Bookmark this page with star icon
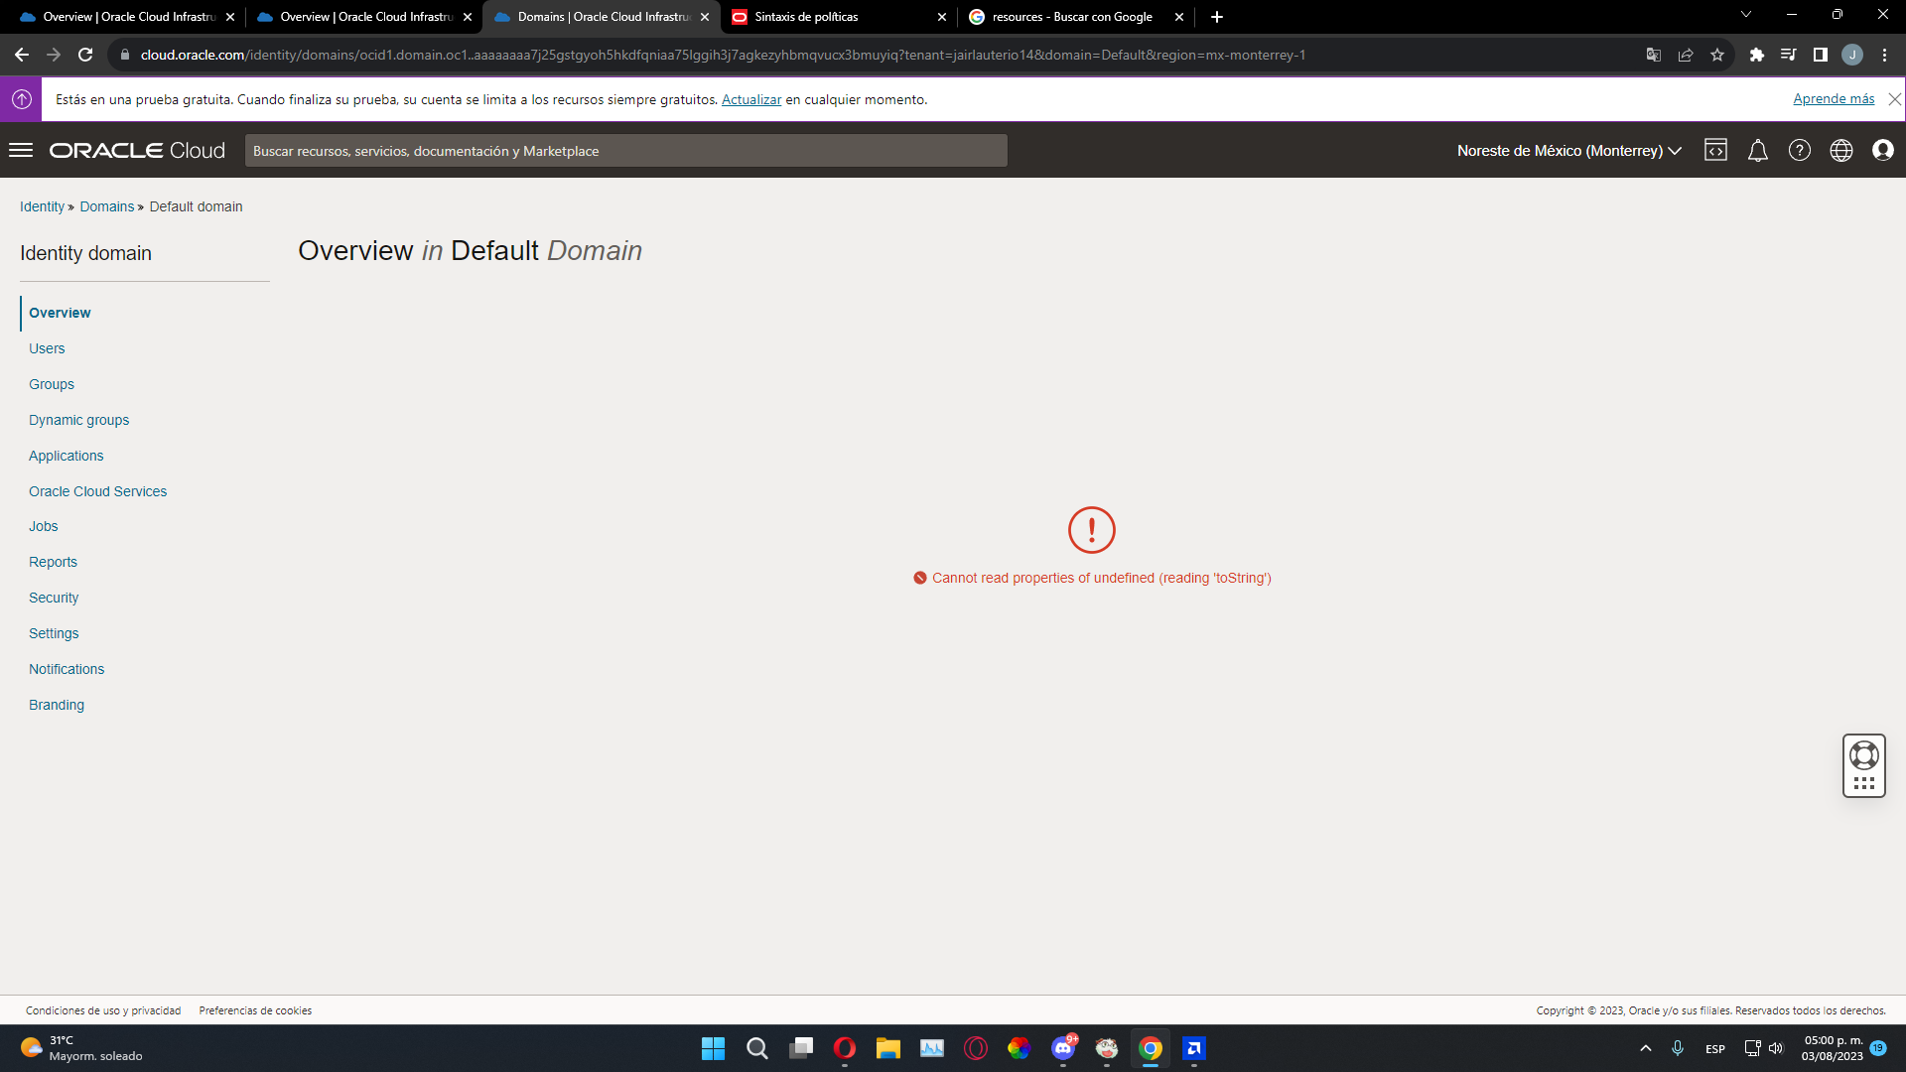This screenshot has height=1072, width=1906. 1717,55
